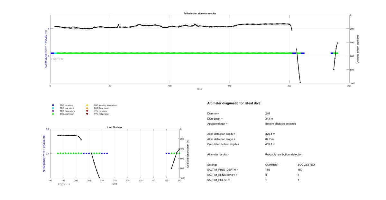This screenshot has width=386, height=200.
Task: Click the CURRENT value 1 for ALTIM_PULSE
Action: click(x=266, y=180)
